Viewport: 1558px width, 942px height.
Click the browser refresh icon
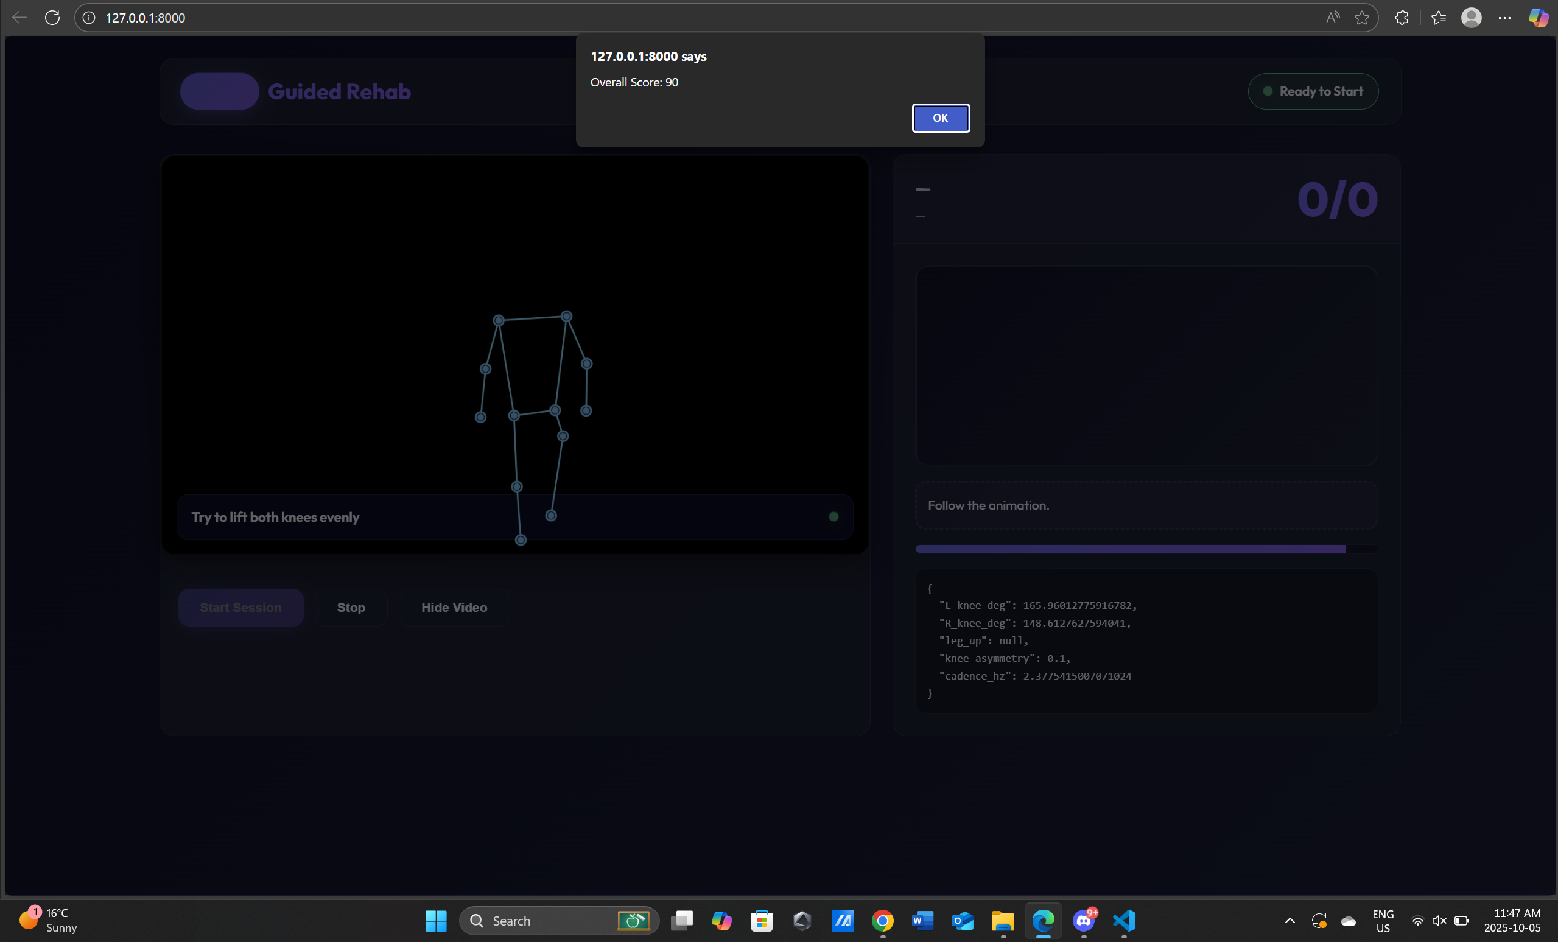coord(52,18)
